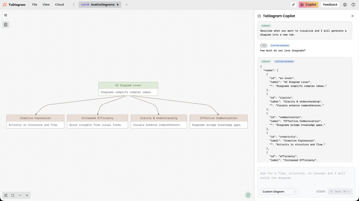Click the green shield privacy icon
This screenshot has height=201, width=359.
click(248, 195)
